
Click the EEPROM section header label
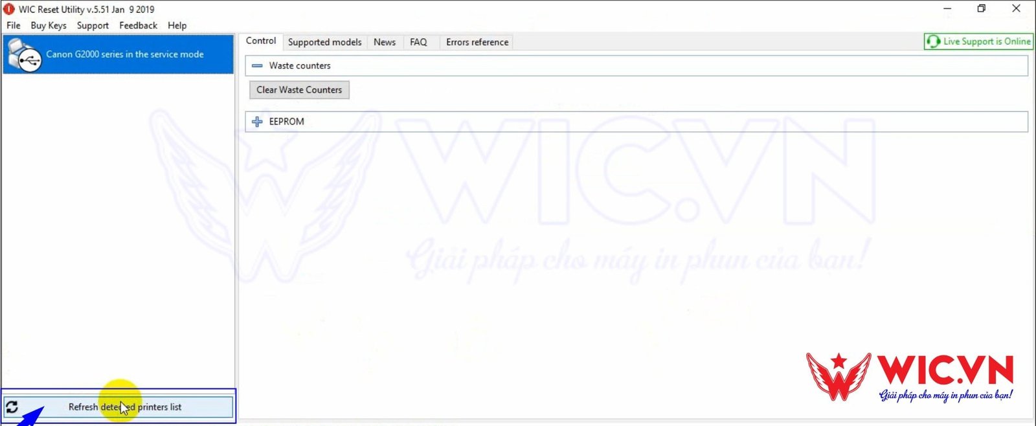[x=286, y=122]
